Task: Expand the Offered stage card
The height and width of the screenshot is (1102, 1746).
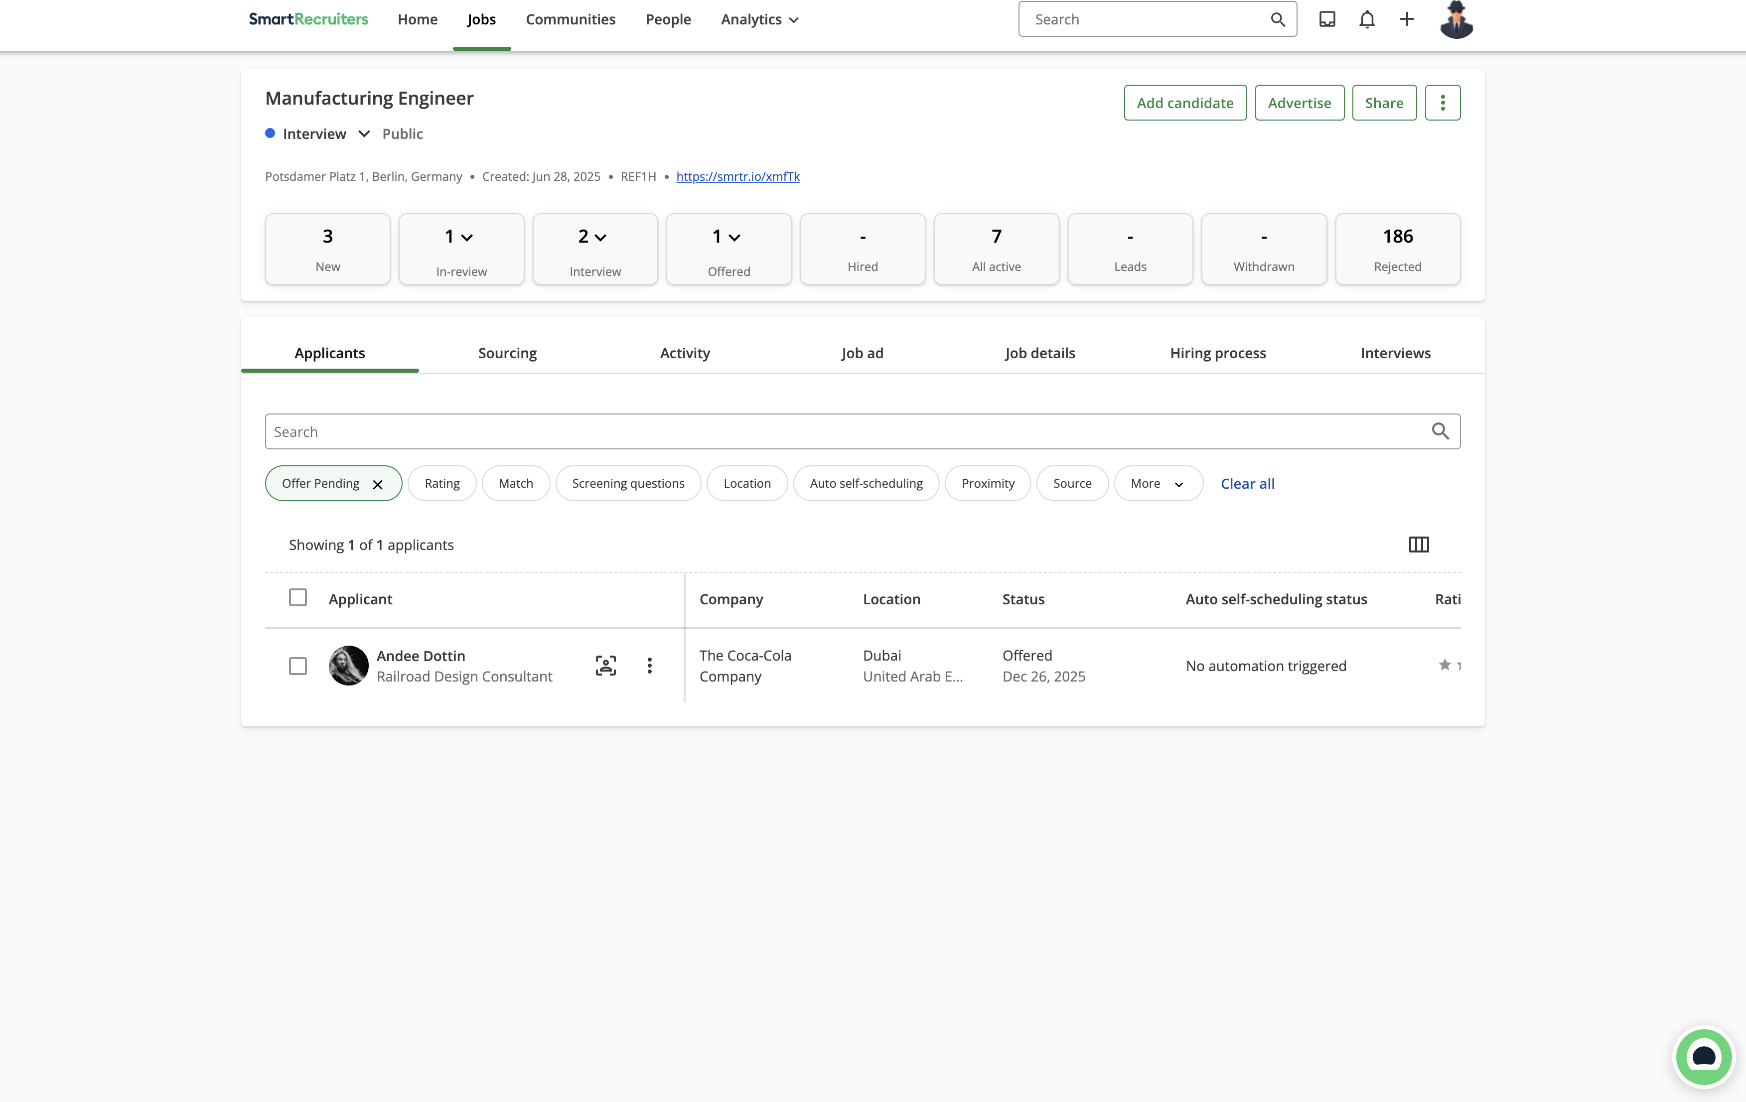Action: (728, 250)
